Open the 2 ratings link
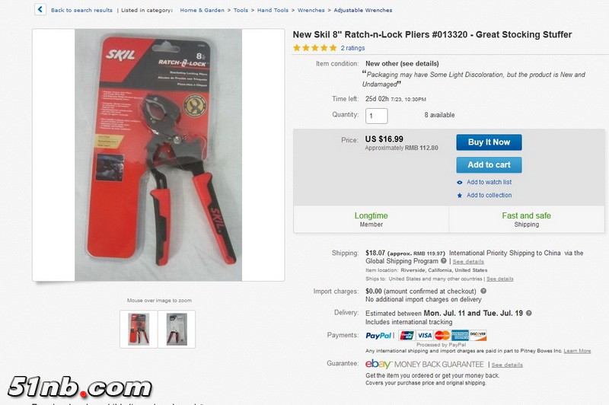609x405 pixels. coord(352,48)
